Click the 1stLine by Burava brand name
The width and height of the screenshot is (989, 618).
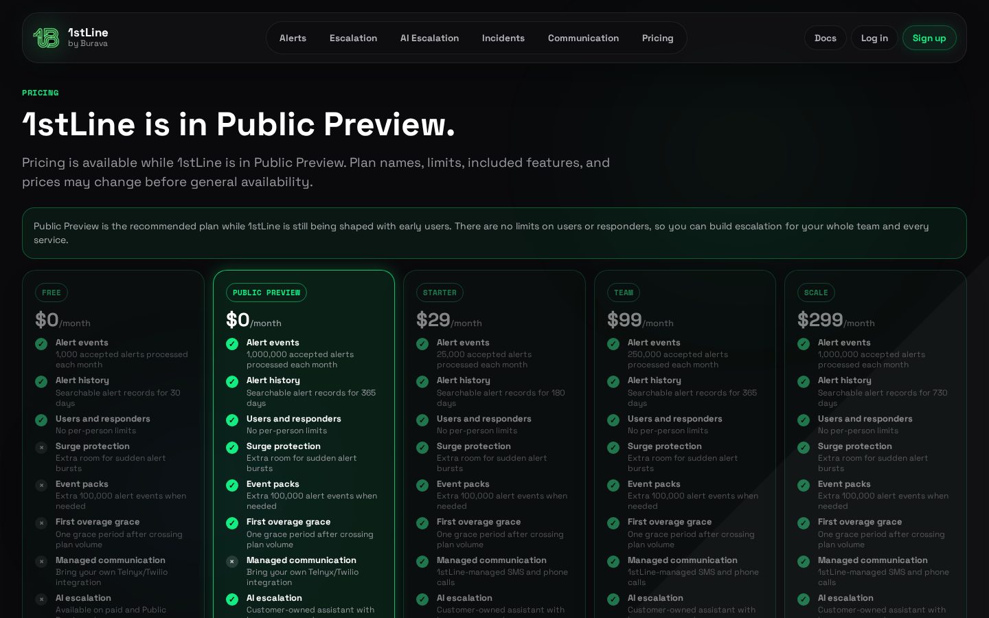[x=88, y=37]
